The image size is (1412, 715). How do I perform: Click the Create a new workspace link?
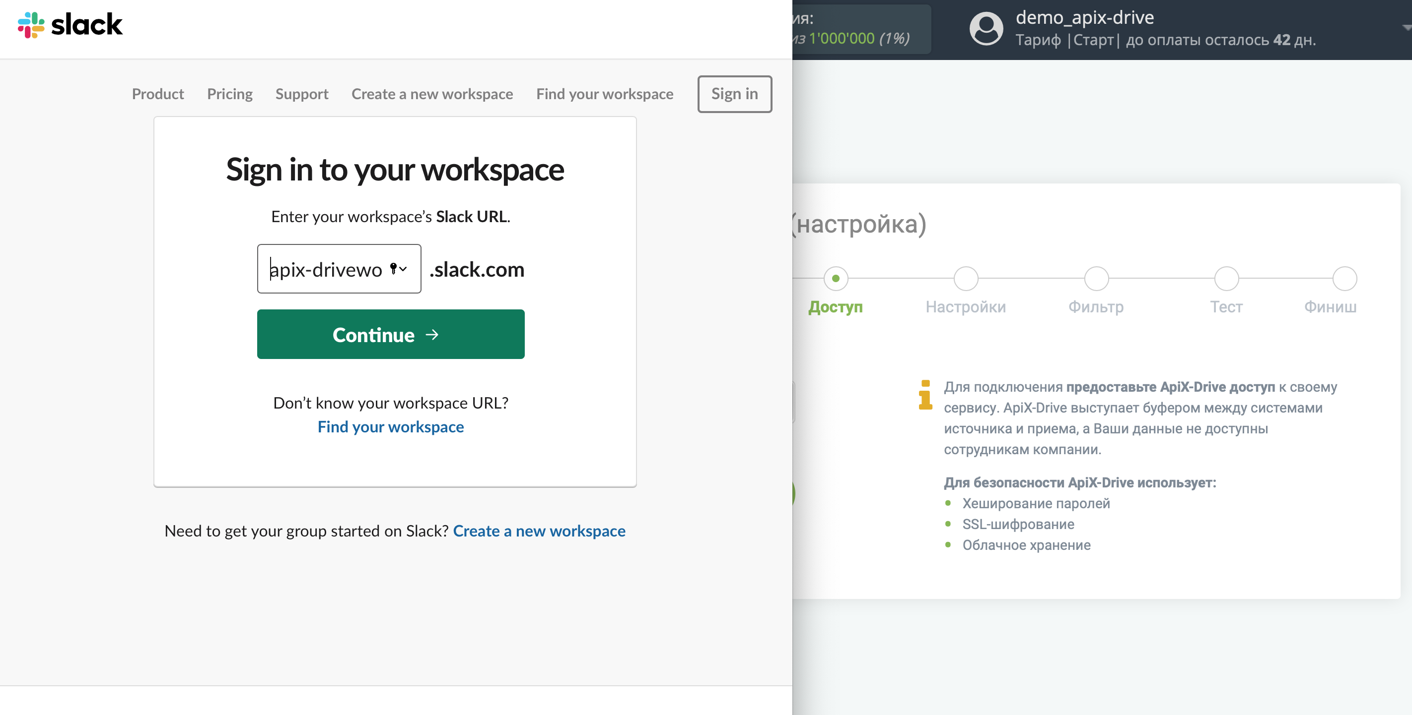coord(540,530)
